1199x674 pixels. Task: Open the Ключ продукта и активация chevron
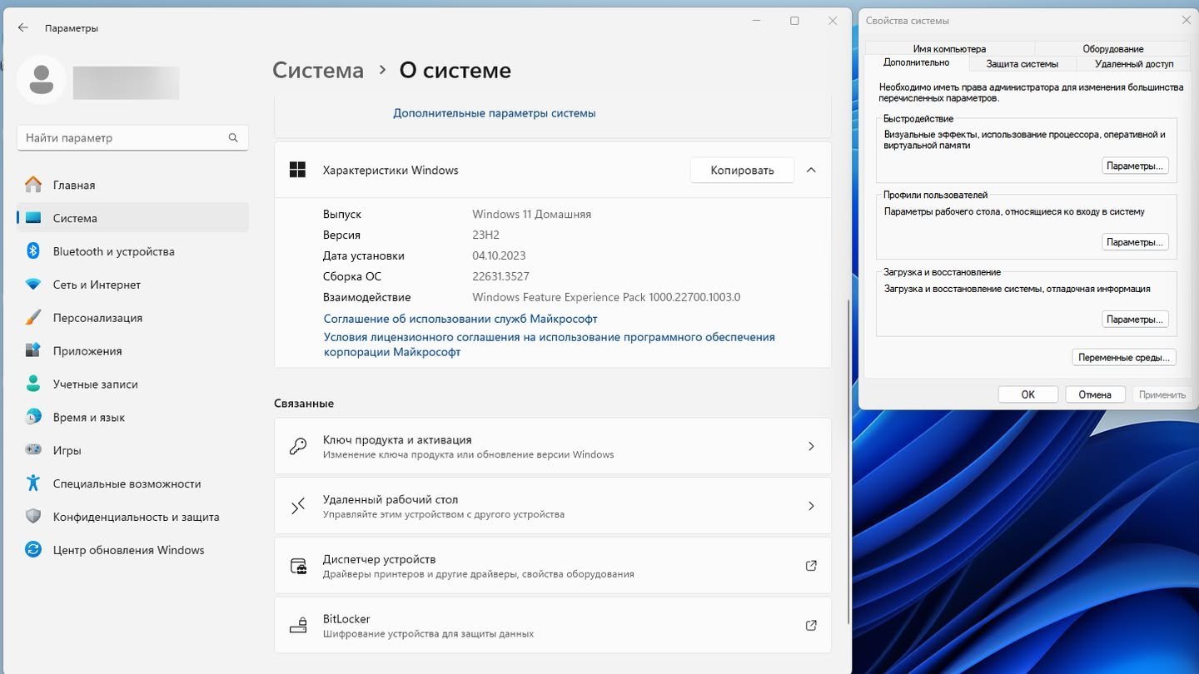[x=811, y=447]
